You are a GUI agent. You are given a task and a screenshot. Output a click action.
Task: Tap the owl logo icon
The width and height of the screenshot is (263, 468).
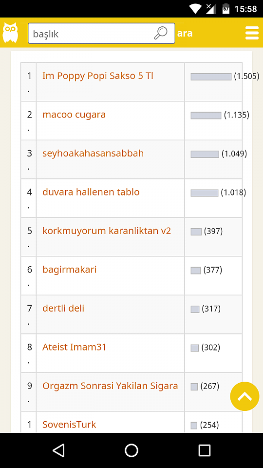tap(10, 33)
